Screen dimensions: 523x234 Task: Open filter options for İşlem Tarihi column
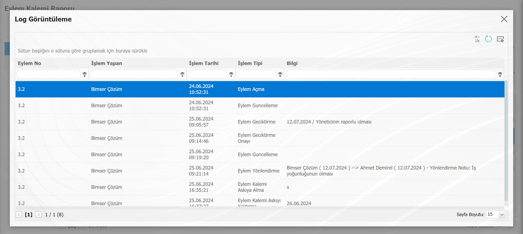[x=231, y=74]
